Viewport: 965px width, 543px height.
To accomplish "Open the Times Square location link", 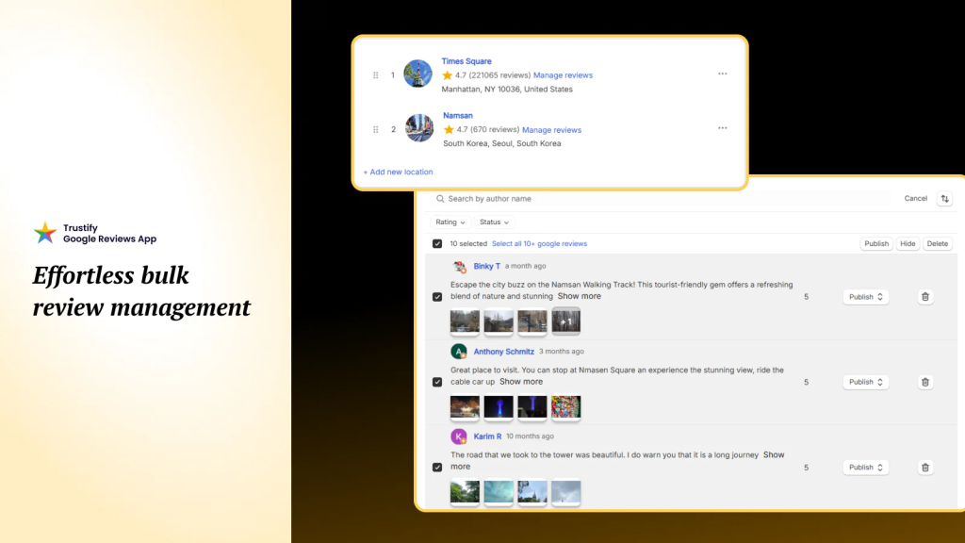I will (466, 61).
